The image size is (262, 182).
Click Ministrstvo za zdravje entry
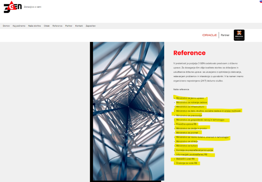click(187, 141)
